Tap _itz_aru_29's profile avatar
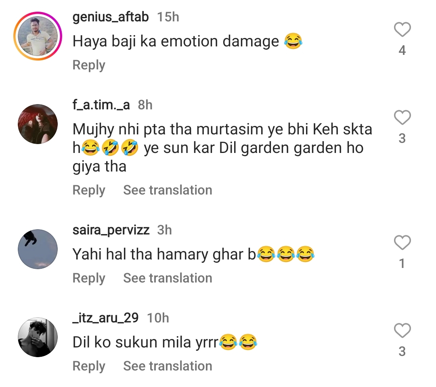Screen dimensions: 436x387 [38, 337]
